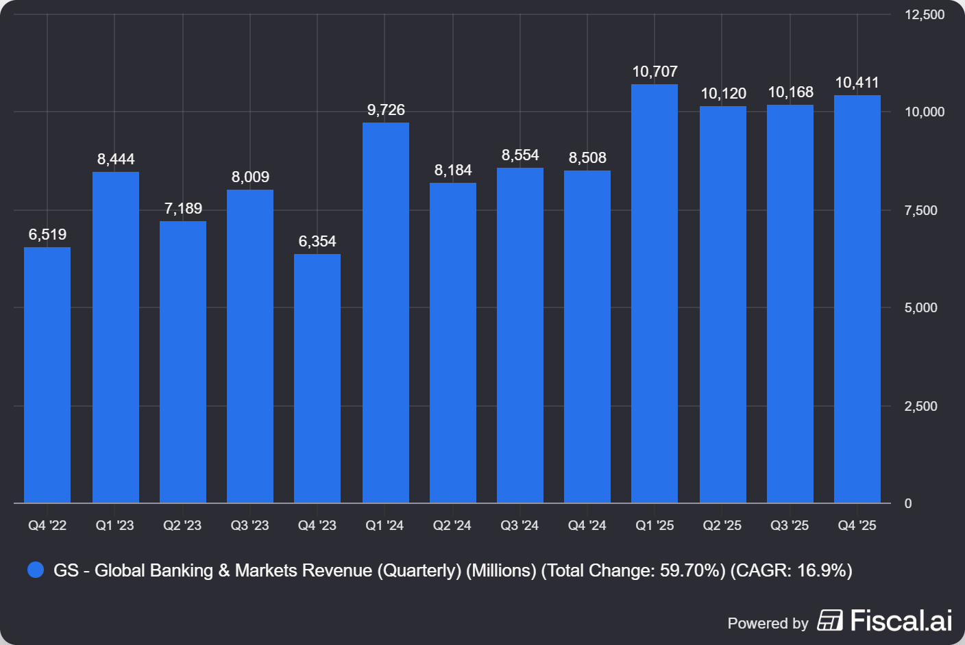Viewport: 965px width, 645px height.
Task: Click the Q2 '24 bar
Action: pyautogui.click(x=453, y=343)
